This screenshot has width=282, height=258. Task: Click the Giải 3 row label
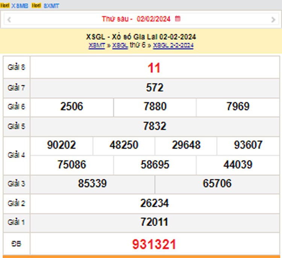16,183
